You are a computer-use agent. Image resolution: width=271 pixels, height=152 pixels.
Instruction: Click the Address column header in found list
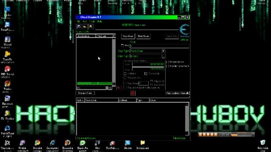(86, 36)
